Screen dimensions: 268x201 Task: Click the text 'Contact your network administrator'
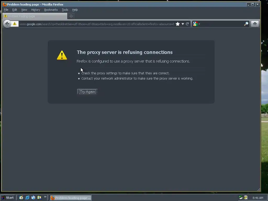107,79
